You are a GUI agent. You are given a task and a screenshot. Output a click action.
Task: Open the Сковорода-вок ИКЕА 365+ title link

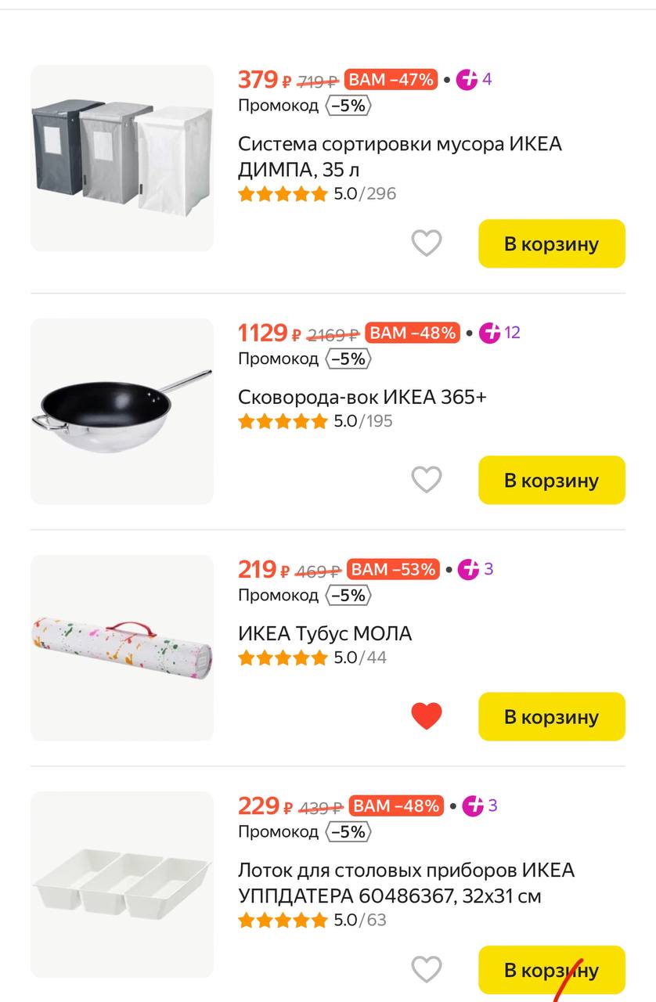362,397
